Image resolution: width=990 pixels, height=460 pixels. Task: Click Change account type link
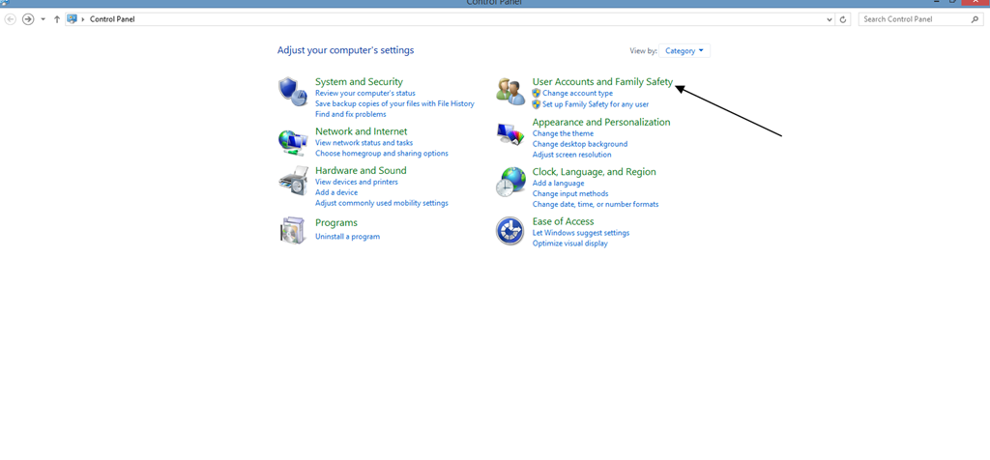pos(577,94)
